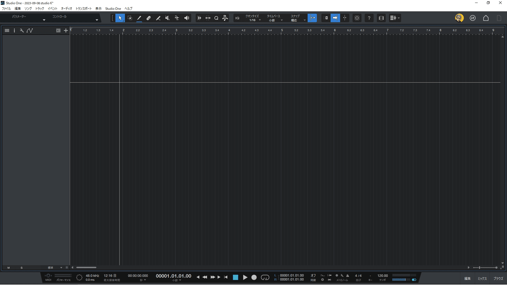Click the rewind transport button
This screenshot has height=285, width=507.
205,277
